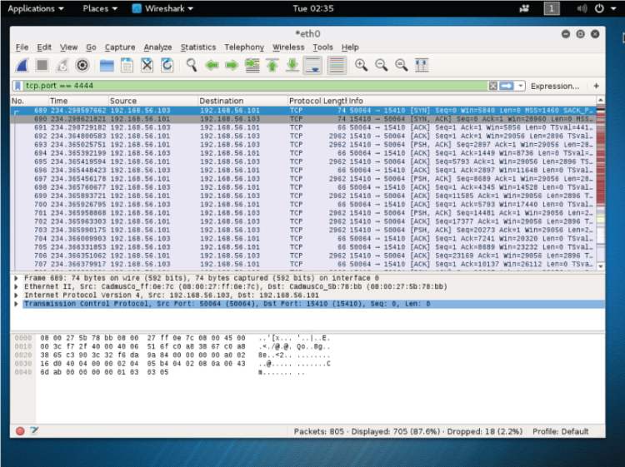Open the Help menu

[x=350, y=47]
